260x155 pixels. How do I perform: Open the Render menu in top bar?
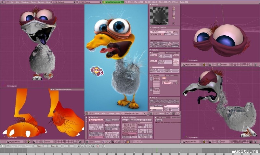point(41,2)
